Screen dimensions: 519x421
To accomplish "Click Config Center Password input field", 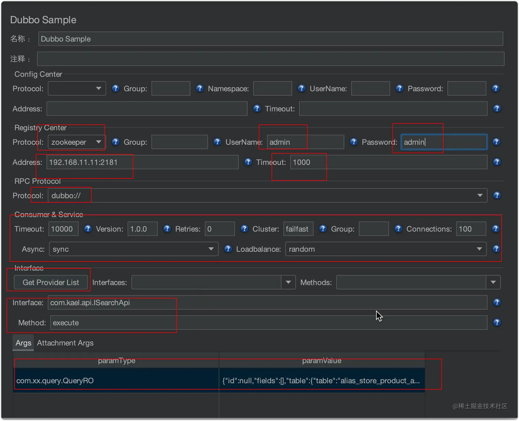I will [x=467, y=88].
